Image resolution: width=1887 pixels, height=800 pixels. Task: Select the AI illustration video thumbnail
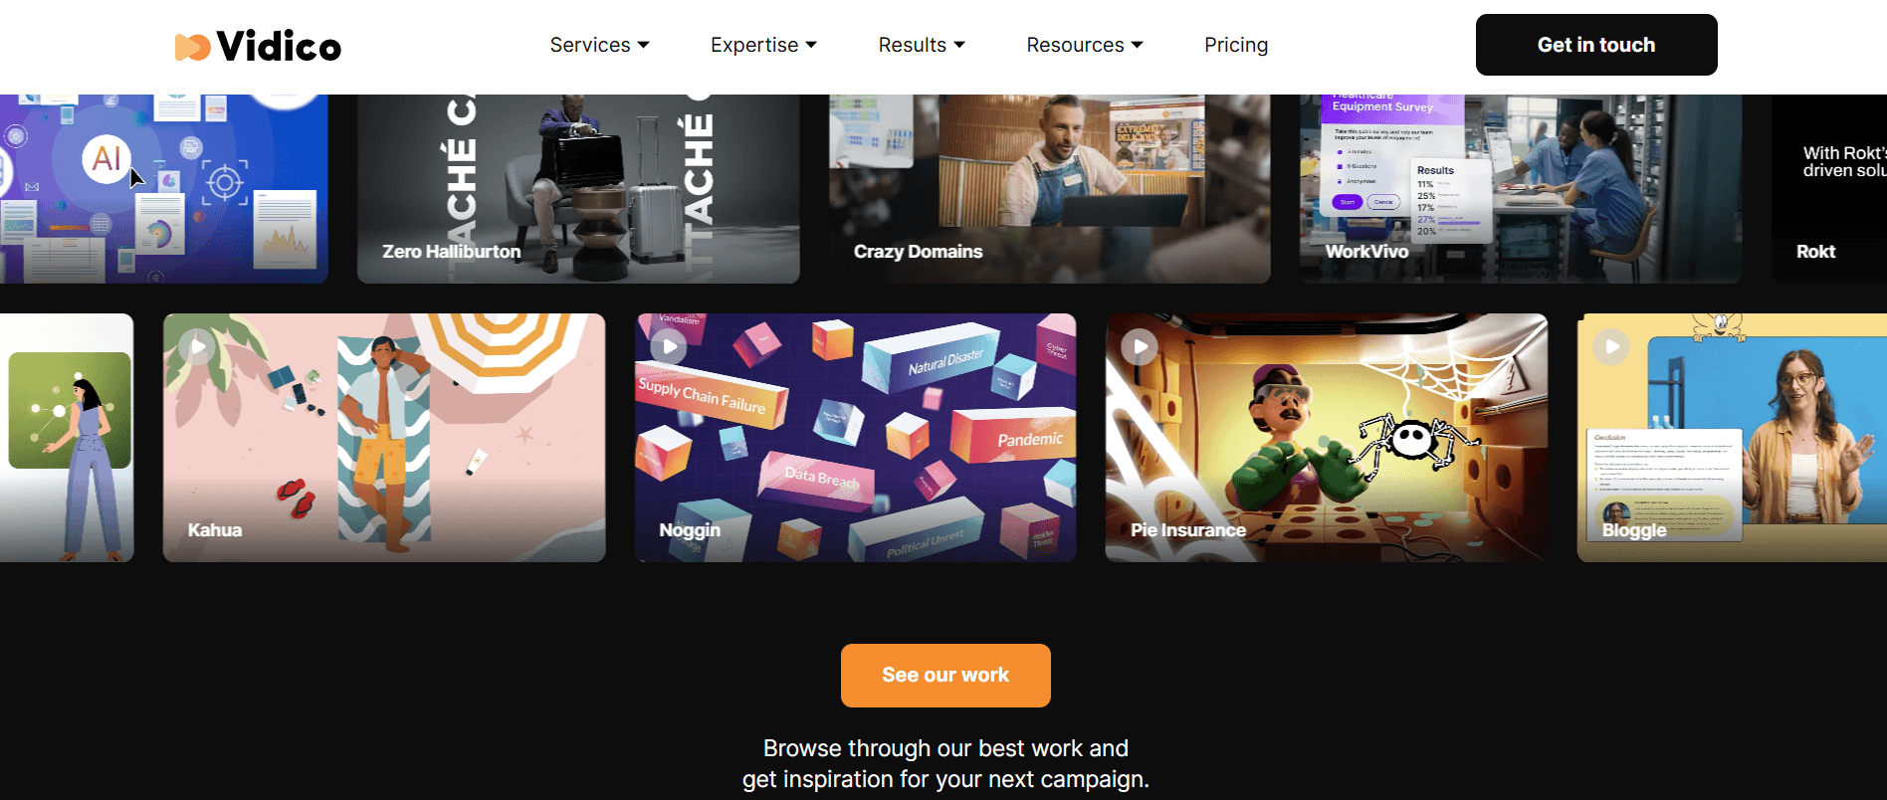pyautogui.click(x=164, y=189)
